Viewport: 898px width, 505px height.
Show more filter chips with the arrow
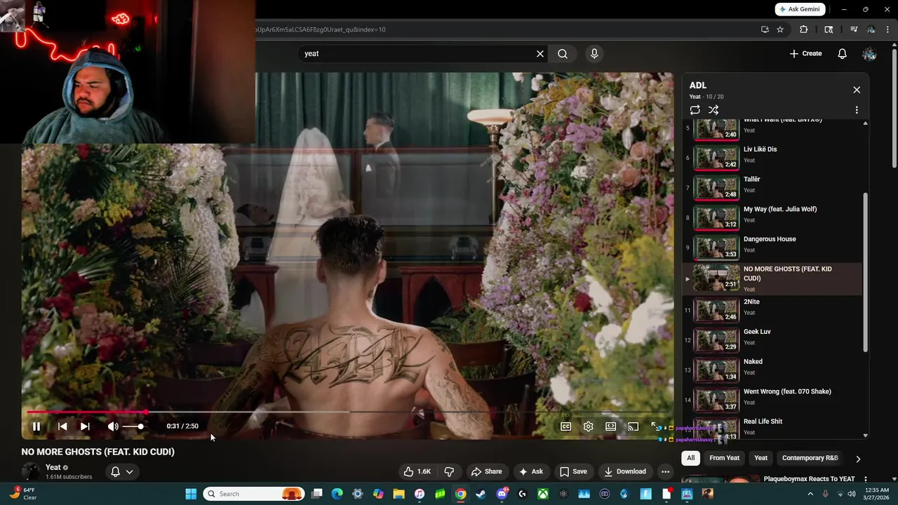[x=857, y=459]
